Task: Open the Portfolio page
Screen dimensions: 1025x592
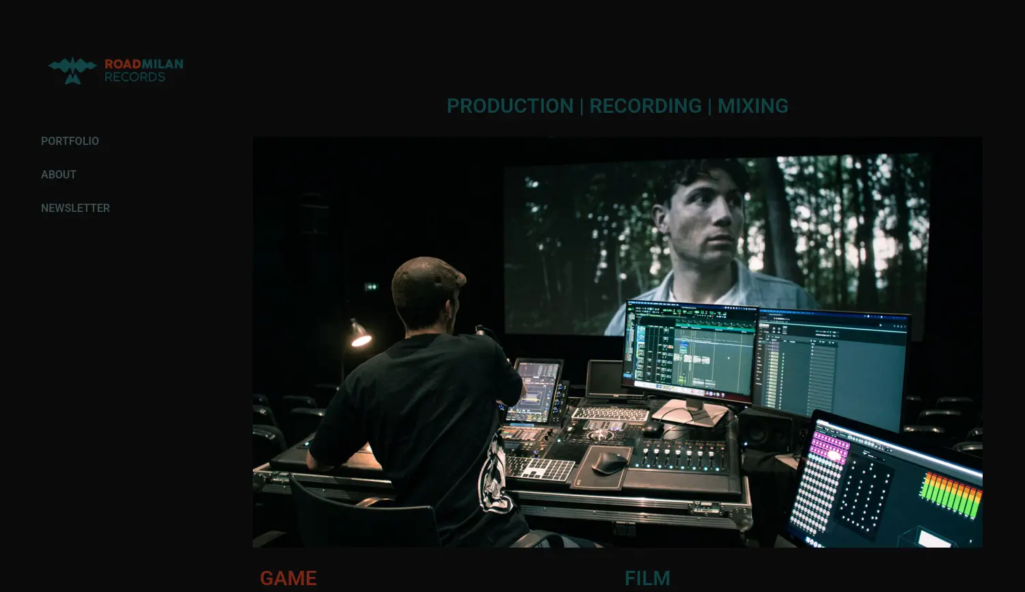Action: 70,141
